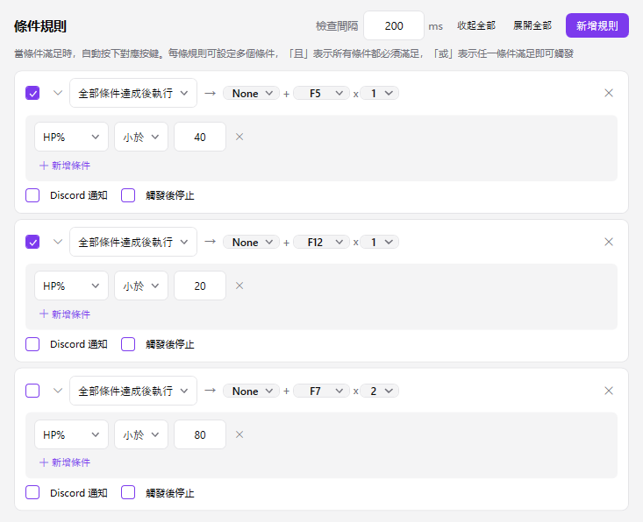The height and width of the screenshot is (522, 643).
Task: Focus the threshold field showing 80
Action: click(x=200, y=434)
